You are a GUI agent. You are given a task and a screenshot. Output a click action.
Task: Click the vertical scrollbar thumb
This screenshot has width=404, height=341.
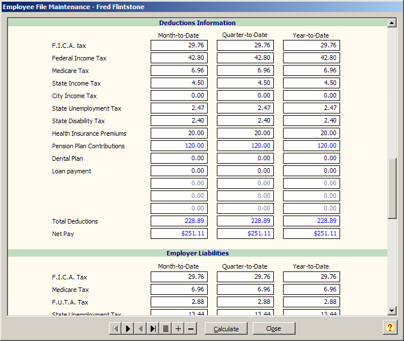391,188
